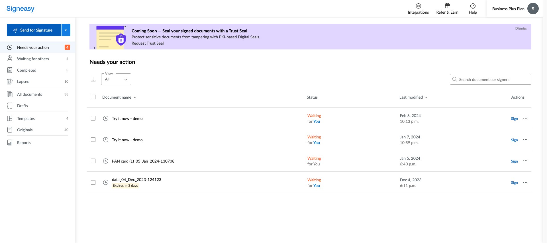This screenshot has width=547, height=243.
Task: Open the Send for Signature dropdown arrow
Action: 66,30
